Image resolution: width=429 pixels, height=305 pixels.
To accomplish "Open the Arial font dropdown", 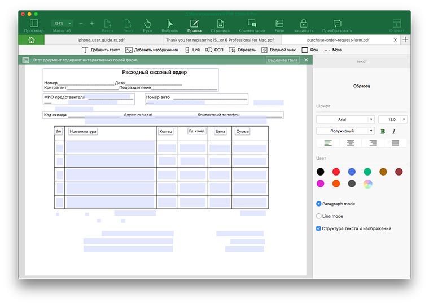I will pos(345,119).
